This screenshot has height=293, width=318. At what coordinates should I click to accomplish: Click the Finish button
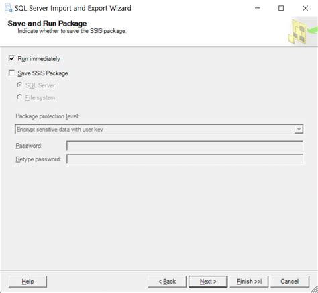pyautogui.click(x=249, y=282)
